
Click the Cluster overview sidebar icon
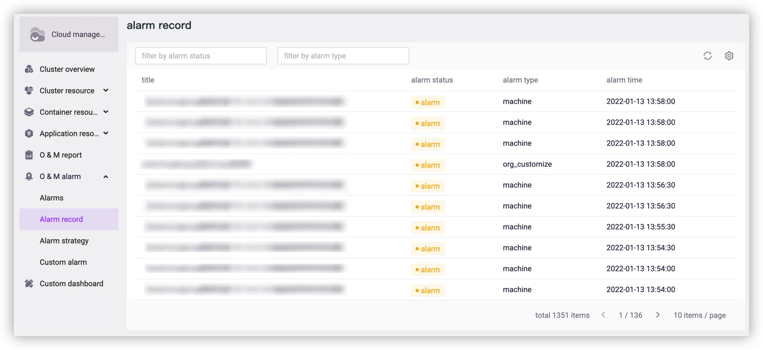[x=29, y=69]
